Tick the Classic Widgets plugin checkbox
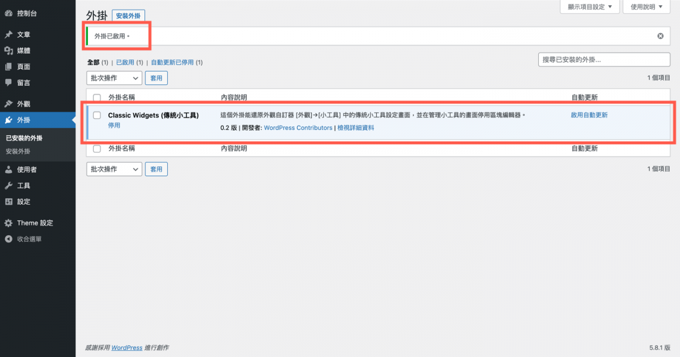 click(x=97, y=115)
